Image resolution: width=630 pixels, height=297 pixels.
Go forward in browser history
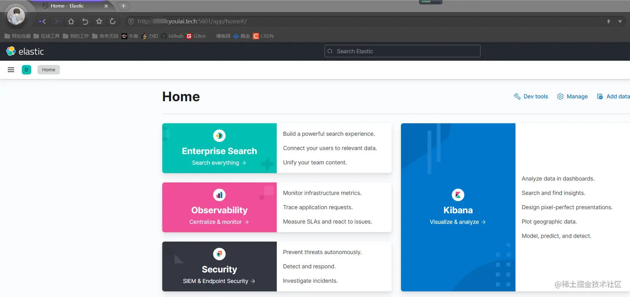coord(58,21)
